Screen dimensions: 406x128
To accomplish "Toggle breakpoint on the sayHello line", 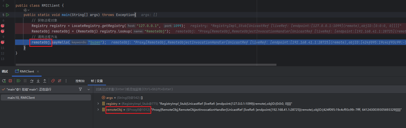I will [x=3, y=42].
